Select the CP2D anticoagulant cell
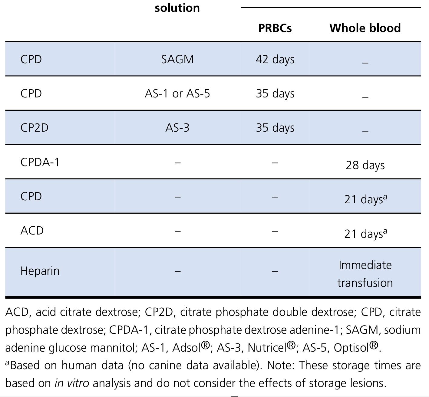The width and height of the screenshot is (429, 397). click(x=34, y=127)
